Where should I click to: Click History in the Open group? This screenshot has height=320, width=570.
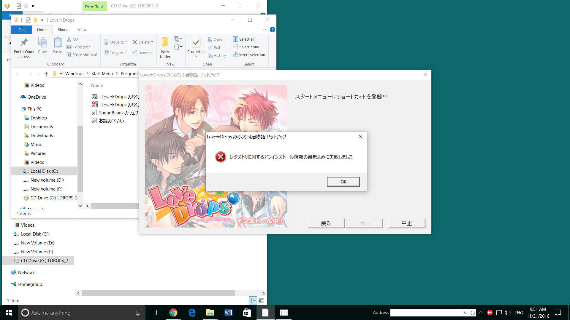[217, 55]
